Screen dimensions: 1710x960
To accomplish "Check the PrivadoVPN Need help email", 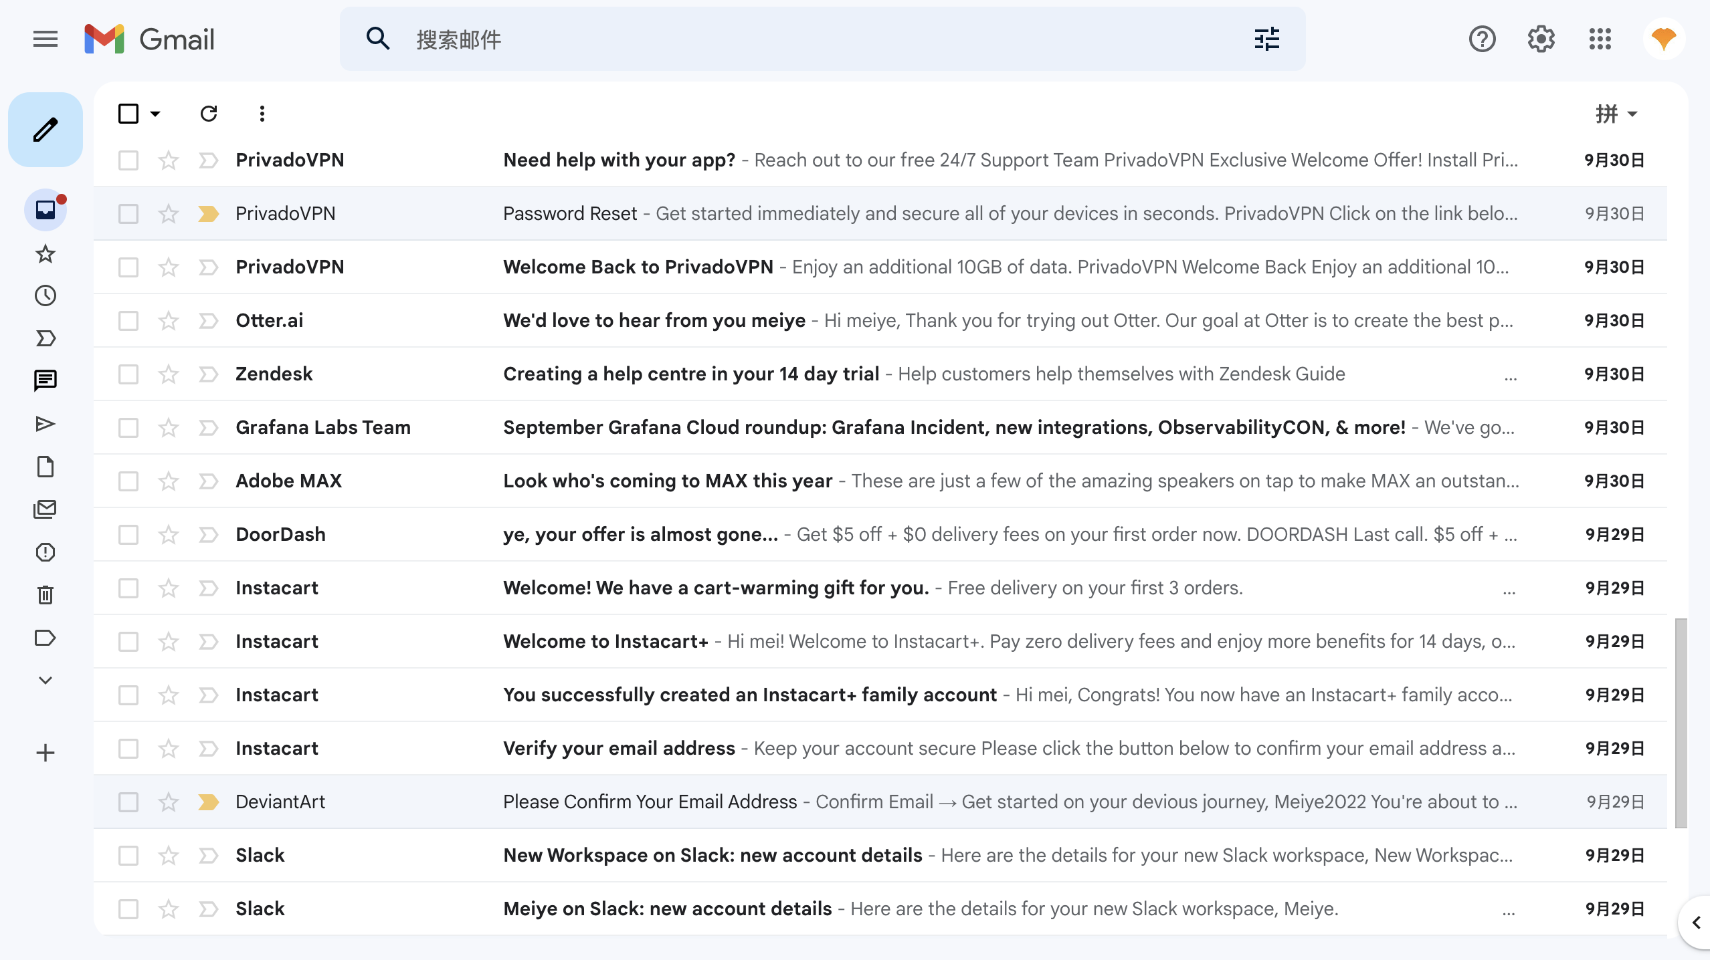I will click(x=128, y=160).
